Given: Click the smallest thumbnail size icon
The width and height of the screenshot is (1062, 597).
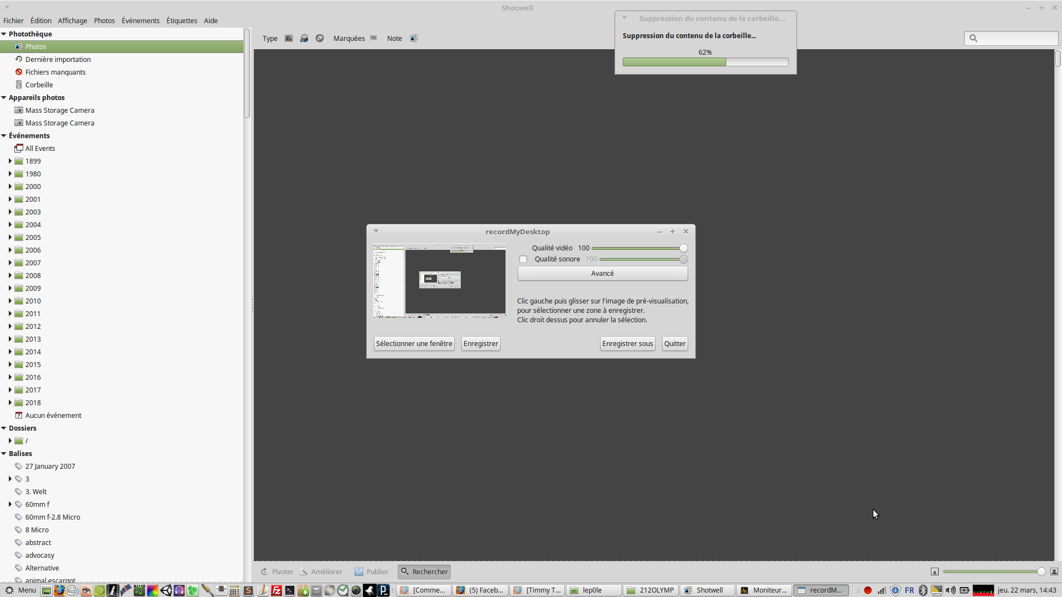Looking at the screenshot, I should coord(935,572).
